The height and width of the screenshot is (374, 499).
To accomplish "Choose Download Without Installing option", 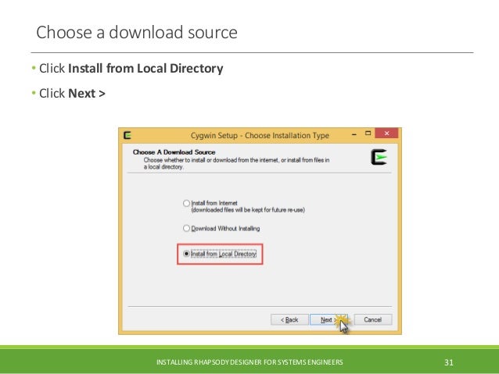I will click(x=186, y=228).
